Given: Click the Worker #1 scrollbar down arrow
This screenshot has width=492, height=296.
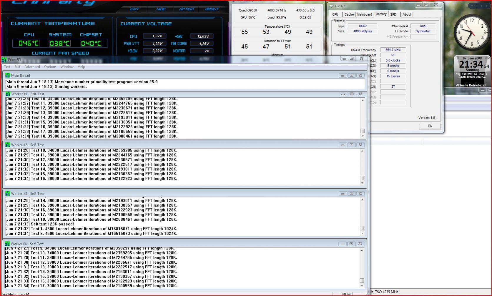Looking at the screenshot, I should pyautogui.click(x=363, y=136).
